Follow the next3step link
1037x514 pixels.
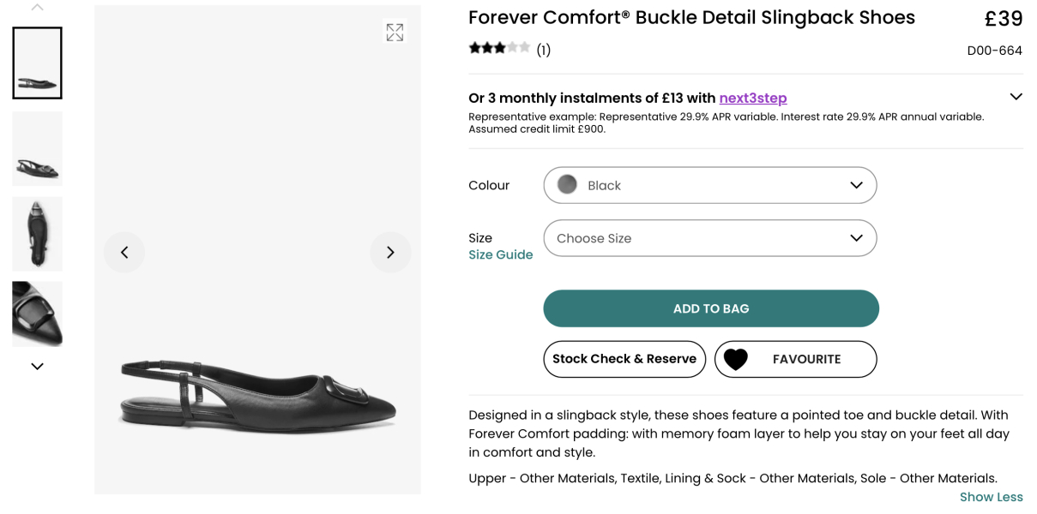(752, 98)
